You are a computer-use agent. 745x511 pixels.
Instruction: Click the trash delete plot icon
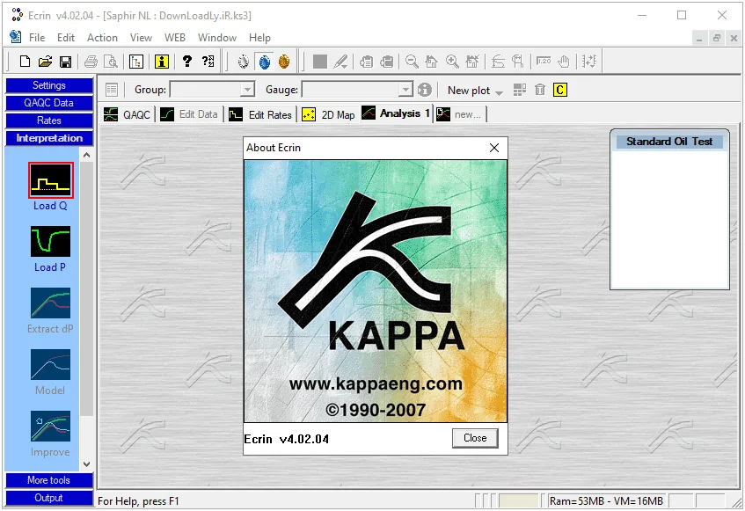coord(540,90)
